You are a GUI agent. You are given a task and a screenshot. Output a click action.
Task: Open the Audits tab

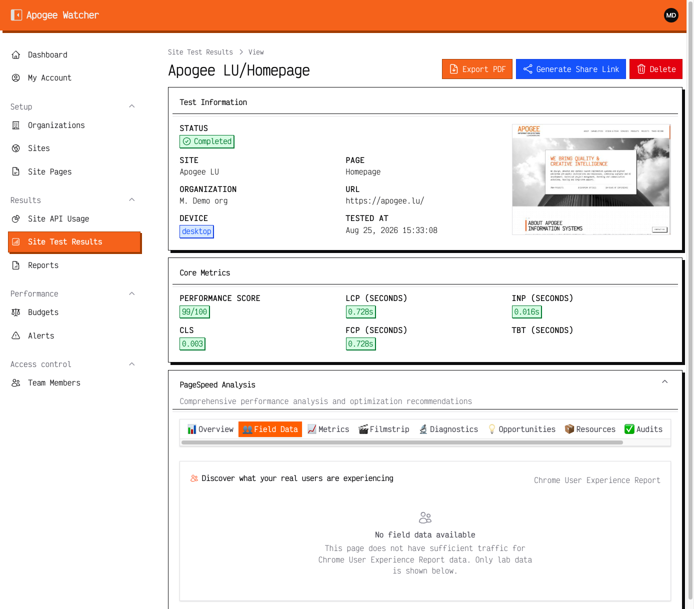click(x=644, y=429)
